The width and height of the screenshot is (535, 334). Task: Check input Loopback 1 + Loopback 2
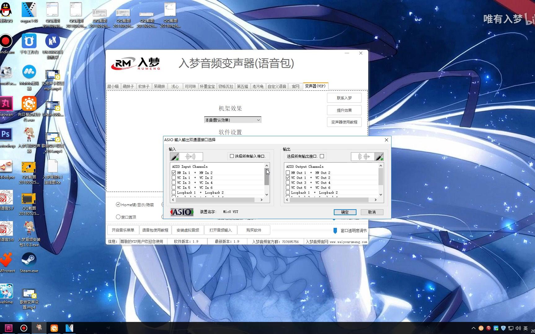click(174, 193)
